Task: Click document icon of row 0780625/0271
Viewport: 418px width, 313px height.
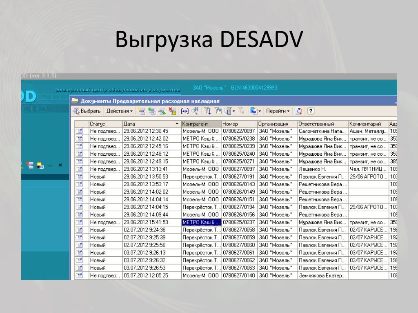Action: [80, 161]
